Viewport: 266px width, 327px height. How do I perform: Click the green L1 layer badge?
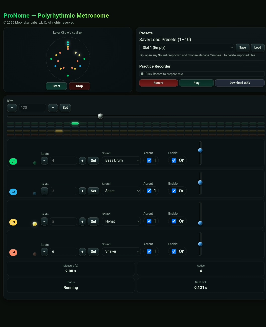(13, 161)
